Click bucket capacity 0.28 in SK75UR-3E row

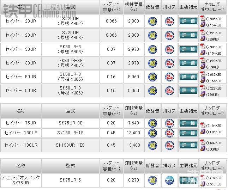tap(111, 123)
